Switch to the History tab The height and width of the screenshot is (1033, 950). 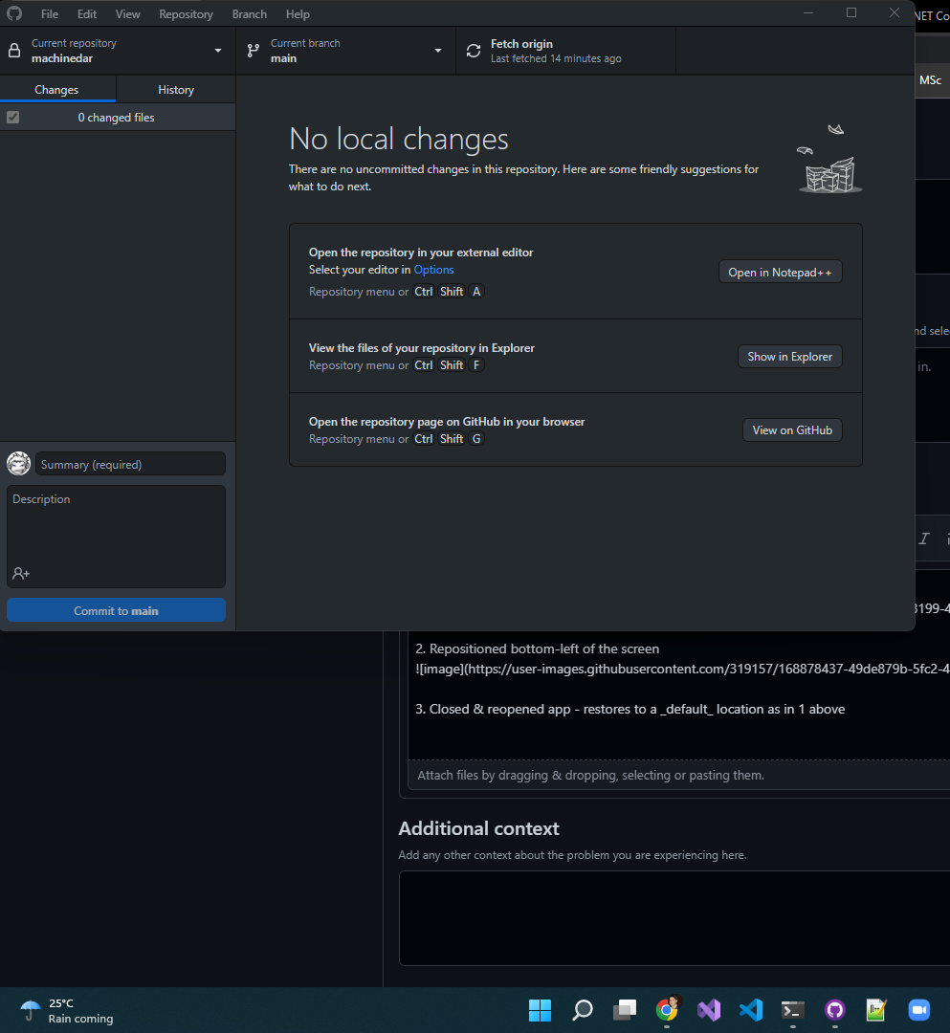coord(175,89)
